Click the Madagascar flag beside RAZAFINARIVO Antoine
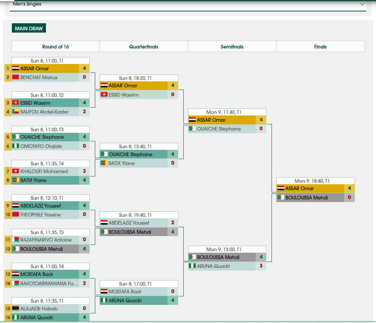Image resolution: width=376 pixels, height=323 pixels. pyautogui.click(x=16, y=240)
